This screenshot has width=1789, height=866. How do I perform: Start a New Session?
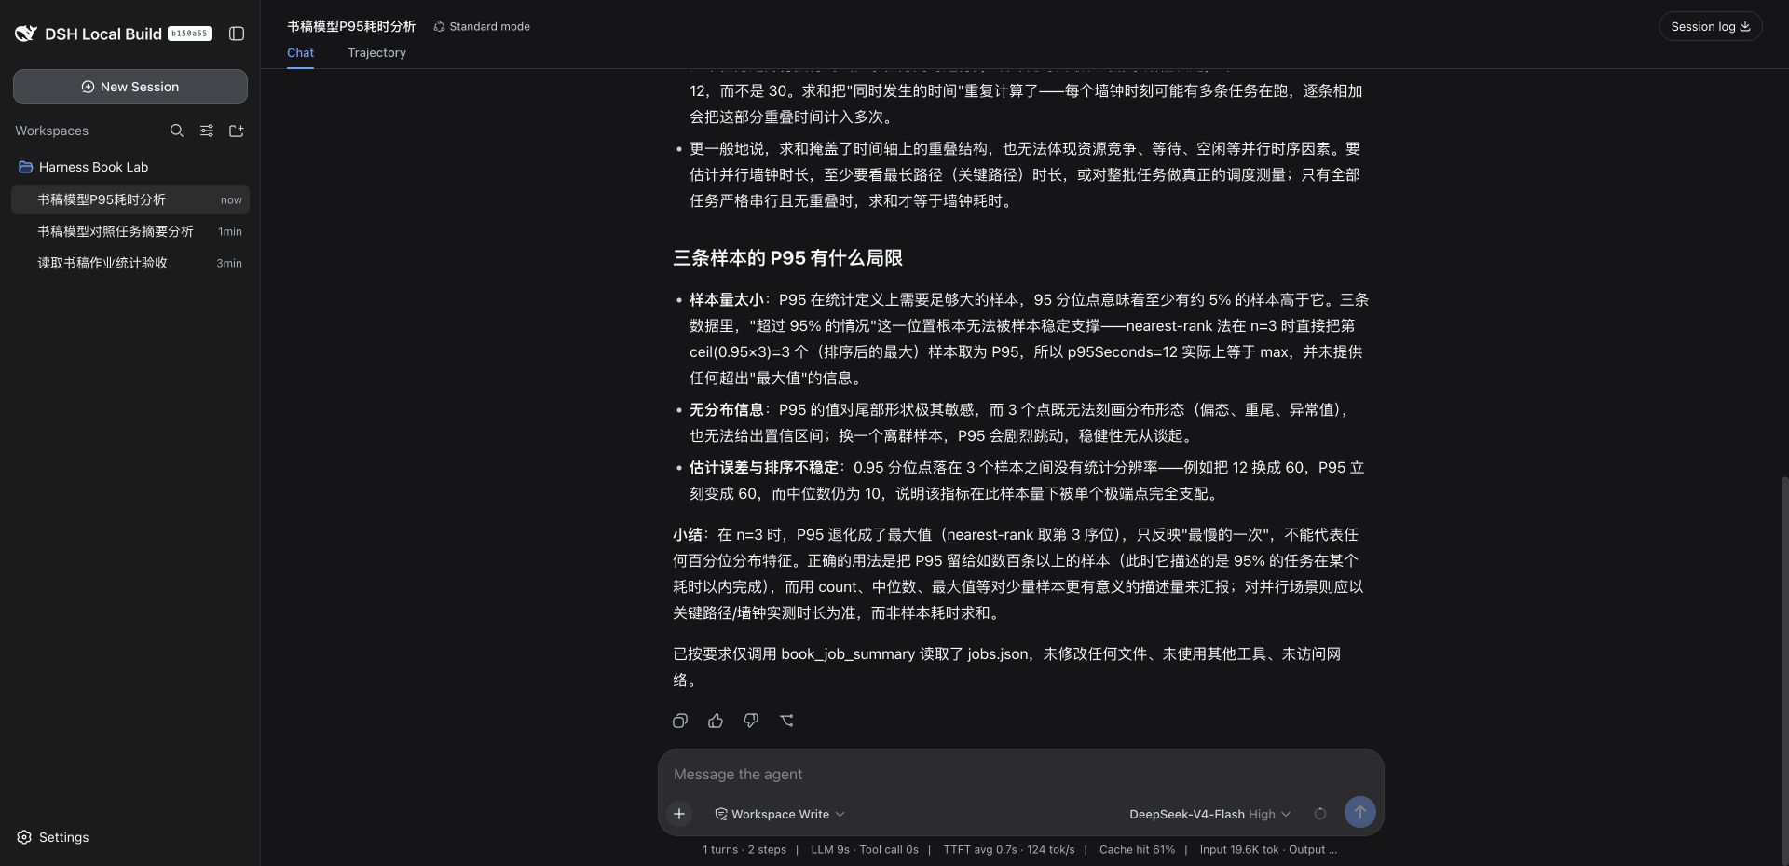pyautogui.click(x=130, y=87)
